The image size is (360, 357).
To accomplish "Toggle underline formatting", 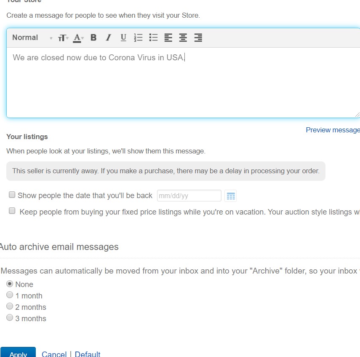I will (x=123, y=38).
